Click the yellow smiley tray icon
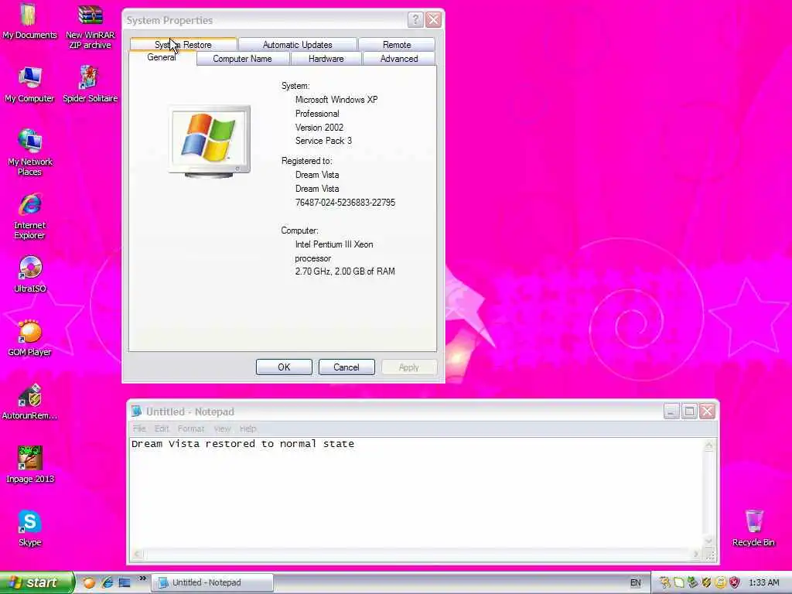792x594 pixels. tap(720, 582)
